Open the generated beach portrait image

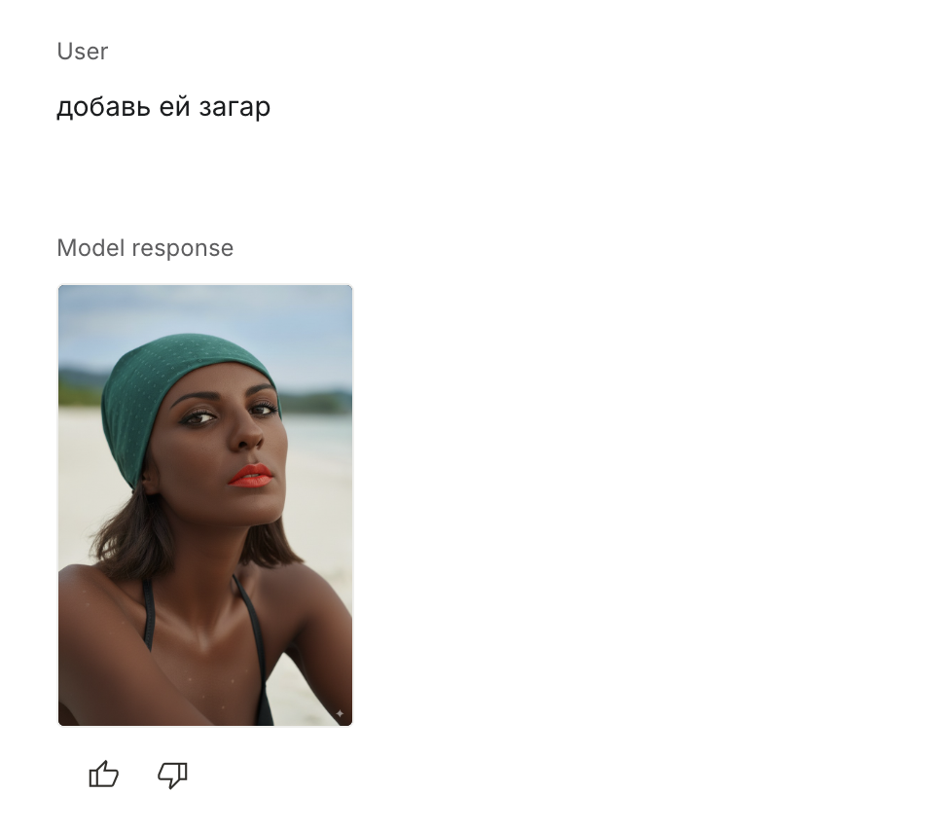[x=205, y=505]
